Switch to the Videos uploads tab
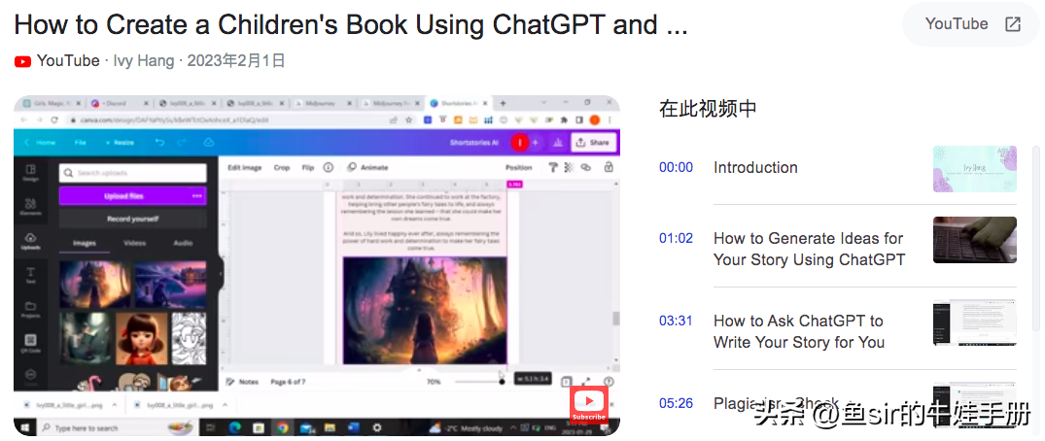Viewport: 1045px width, 441px height. 134,243
